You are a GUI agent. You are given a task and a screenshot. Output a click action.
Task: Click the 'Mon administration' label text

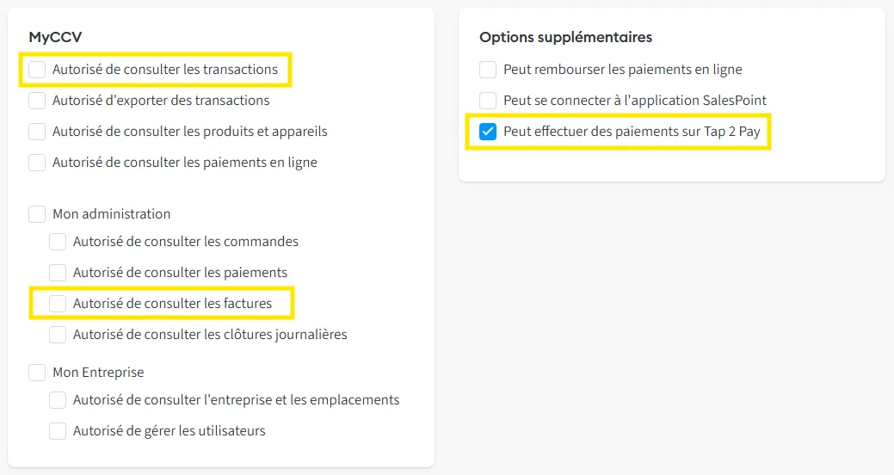coord(111,214)
